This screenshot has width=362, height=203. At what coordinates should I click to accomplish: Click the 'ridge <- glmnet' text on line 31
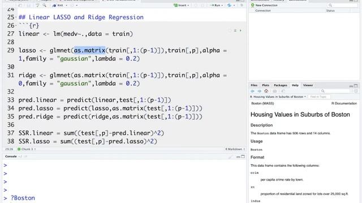[x=45, y=75]
